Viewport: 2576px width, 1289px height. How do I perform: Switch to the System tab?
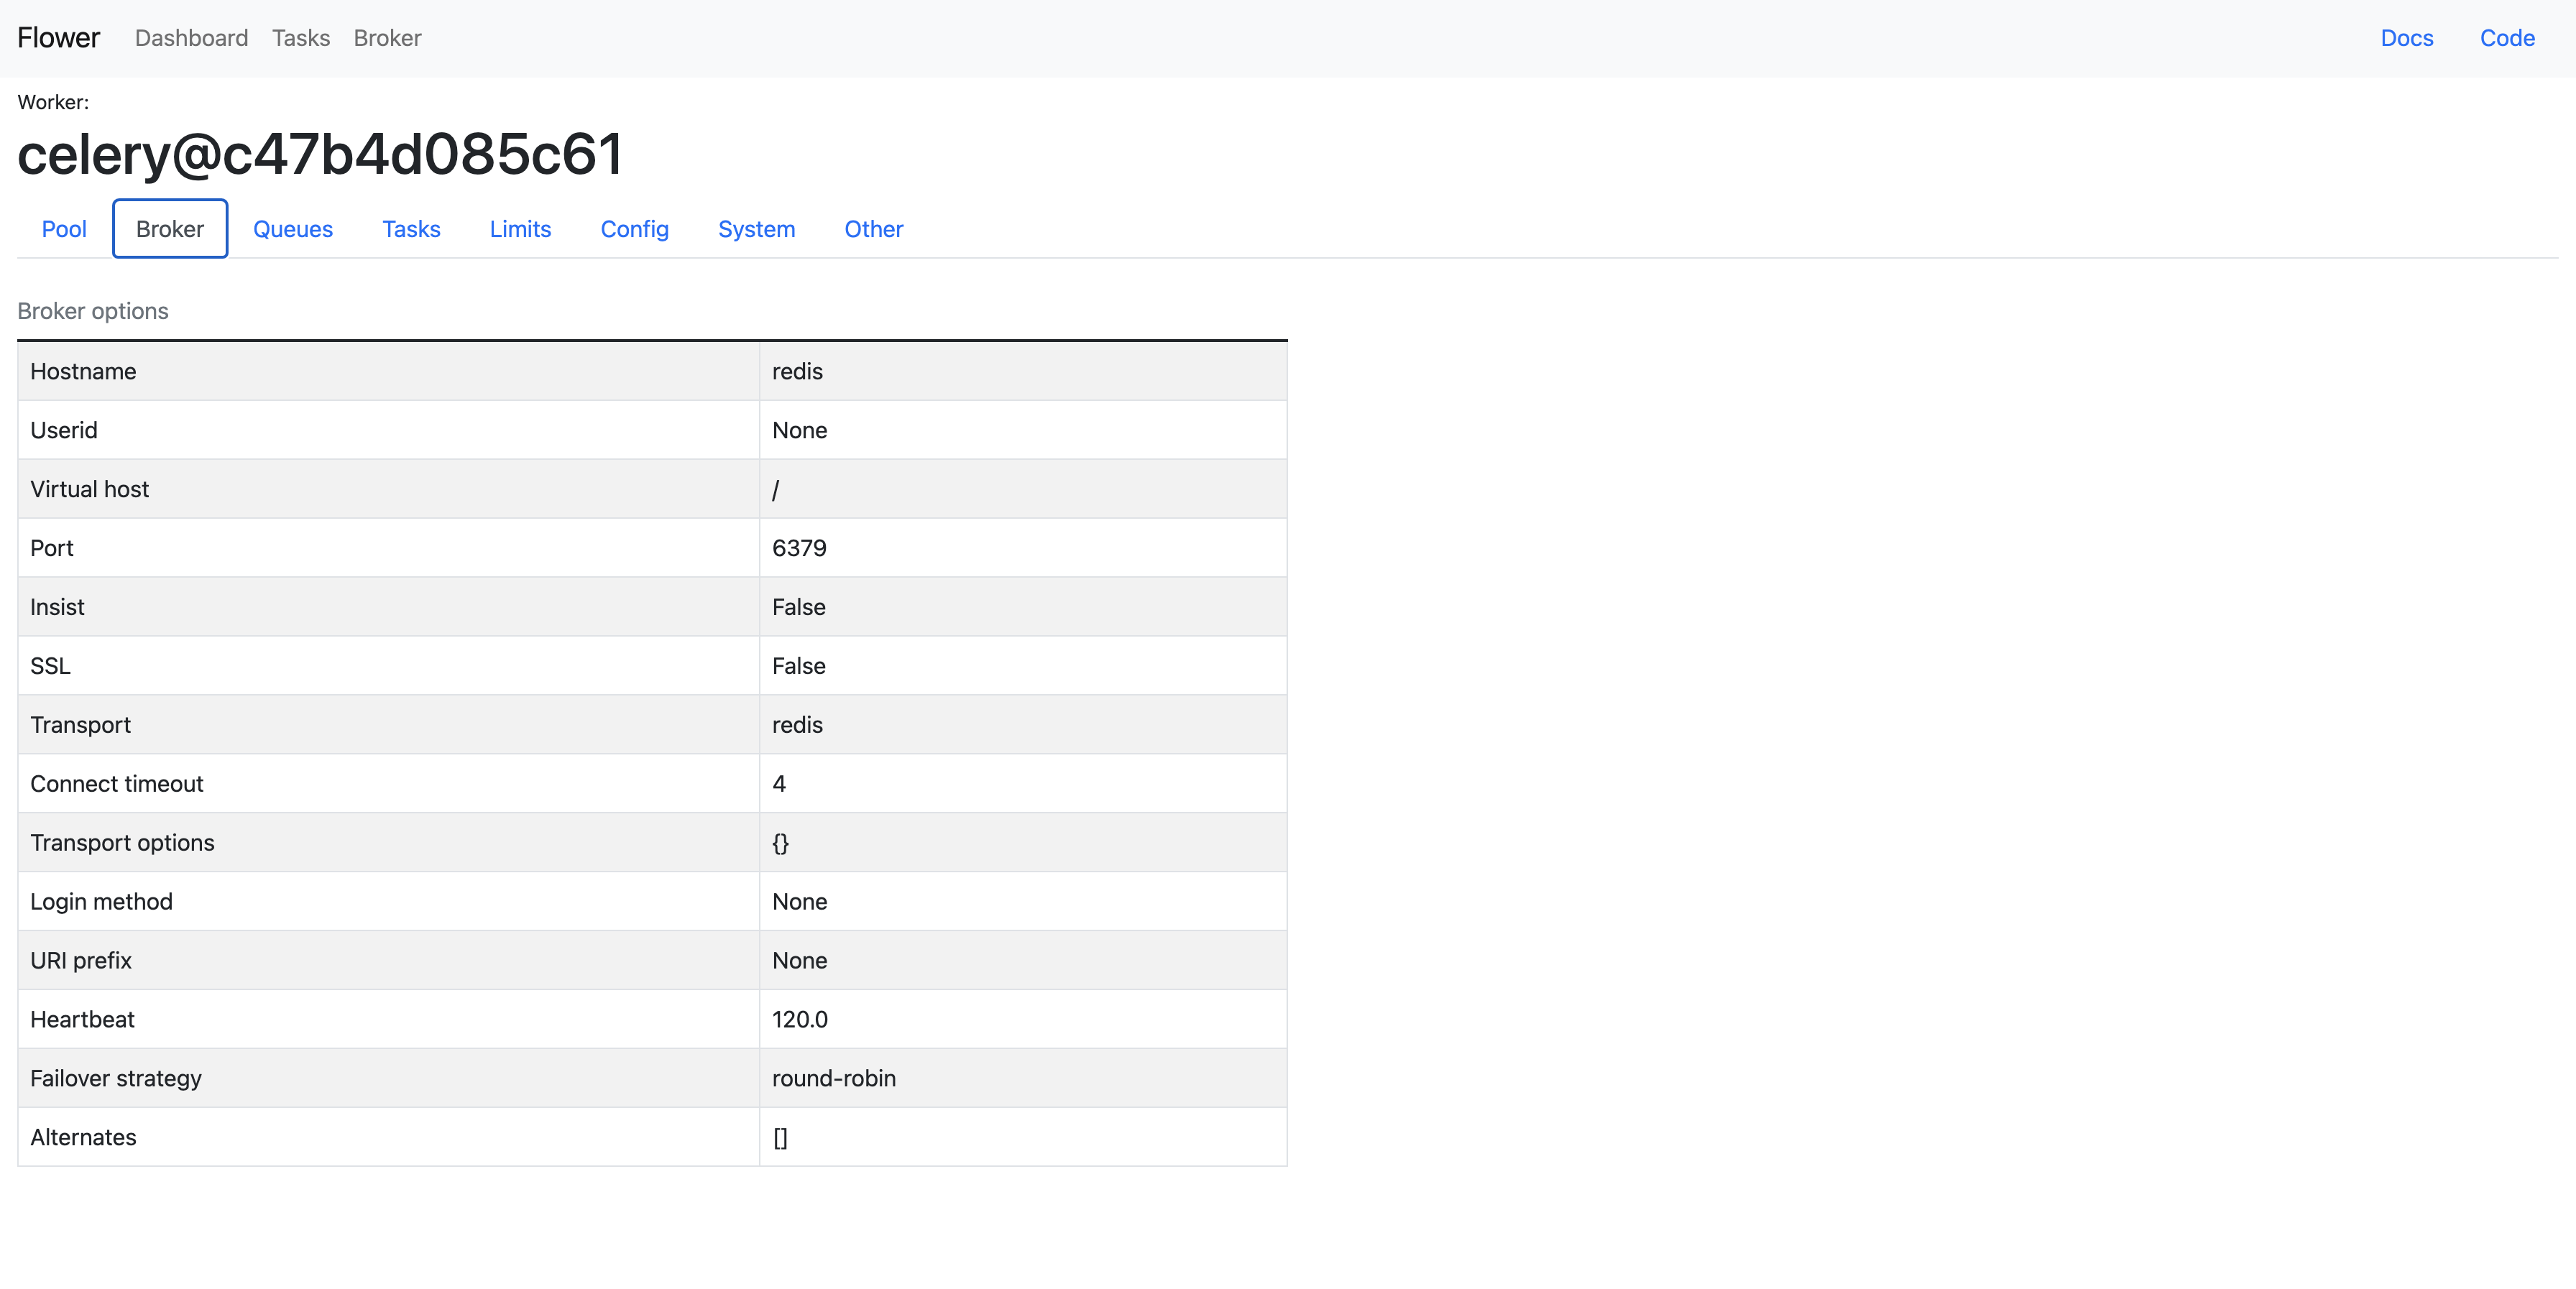756,229
